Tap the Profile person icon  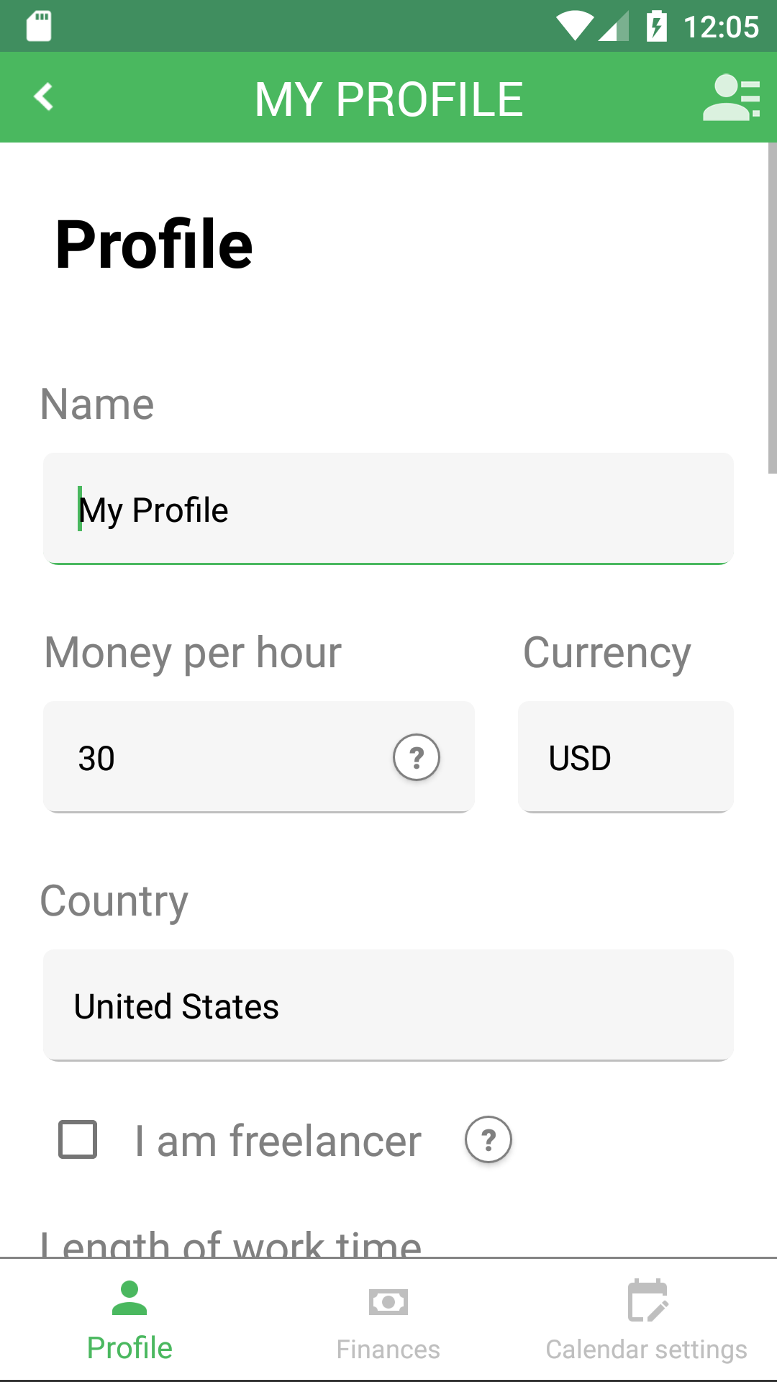[x=129, y=1299]
